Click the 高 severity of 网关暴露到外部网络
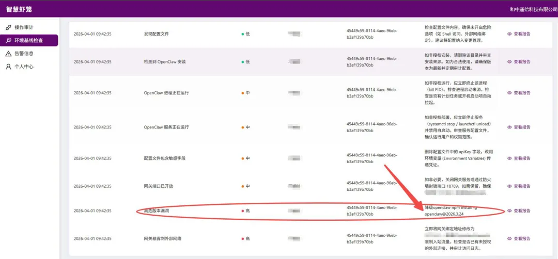Image resolution: width=558 pixels, height=259 pixels. tap(246, 238)
